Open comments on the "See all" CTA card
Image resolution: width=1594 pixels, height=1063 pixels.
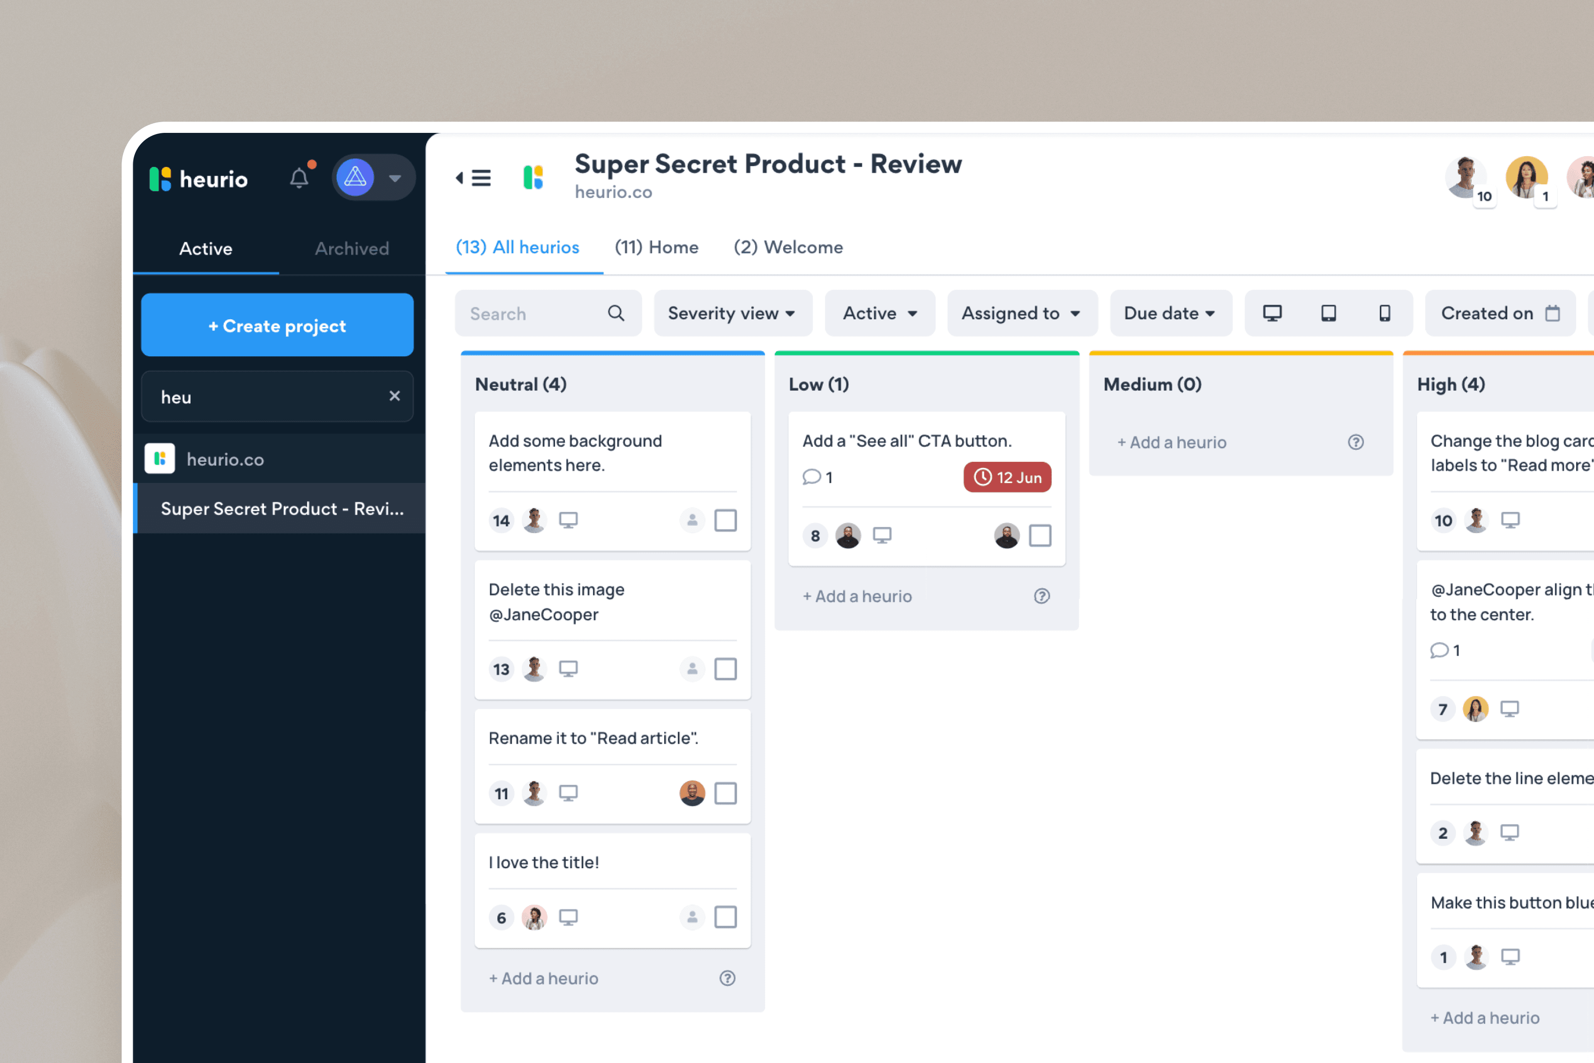817,477
